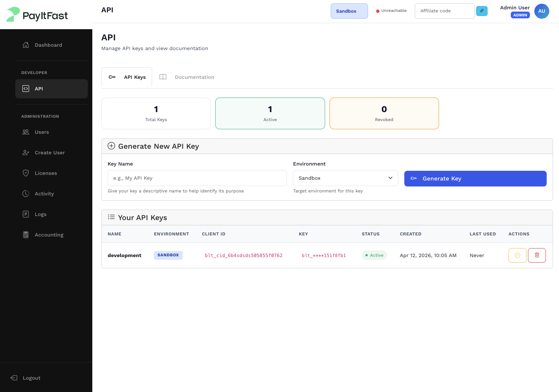Open Users via the people icon
The image size is (559, 392).
click(x=25, y=132)
